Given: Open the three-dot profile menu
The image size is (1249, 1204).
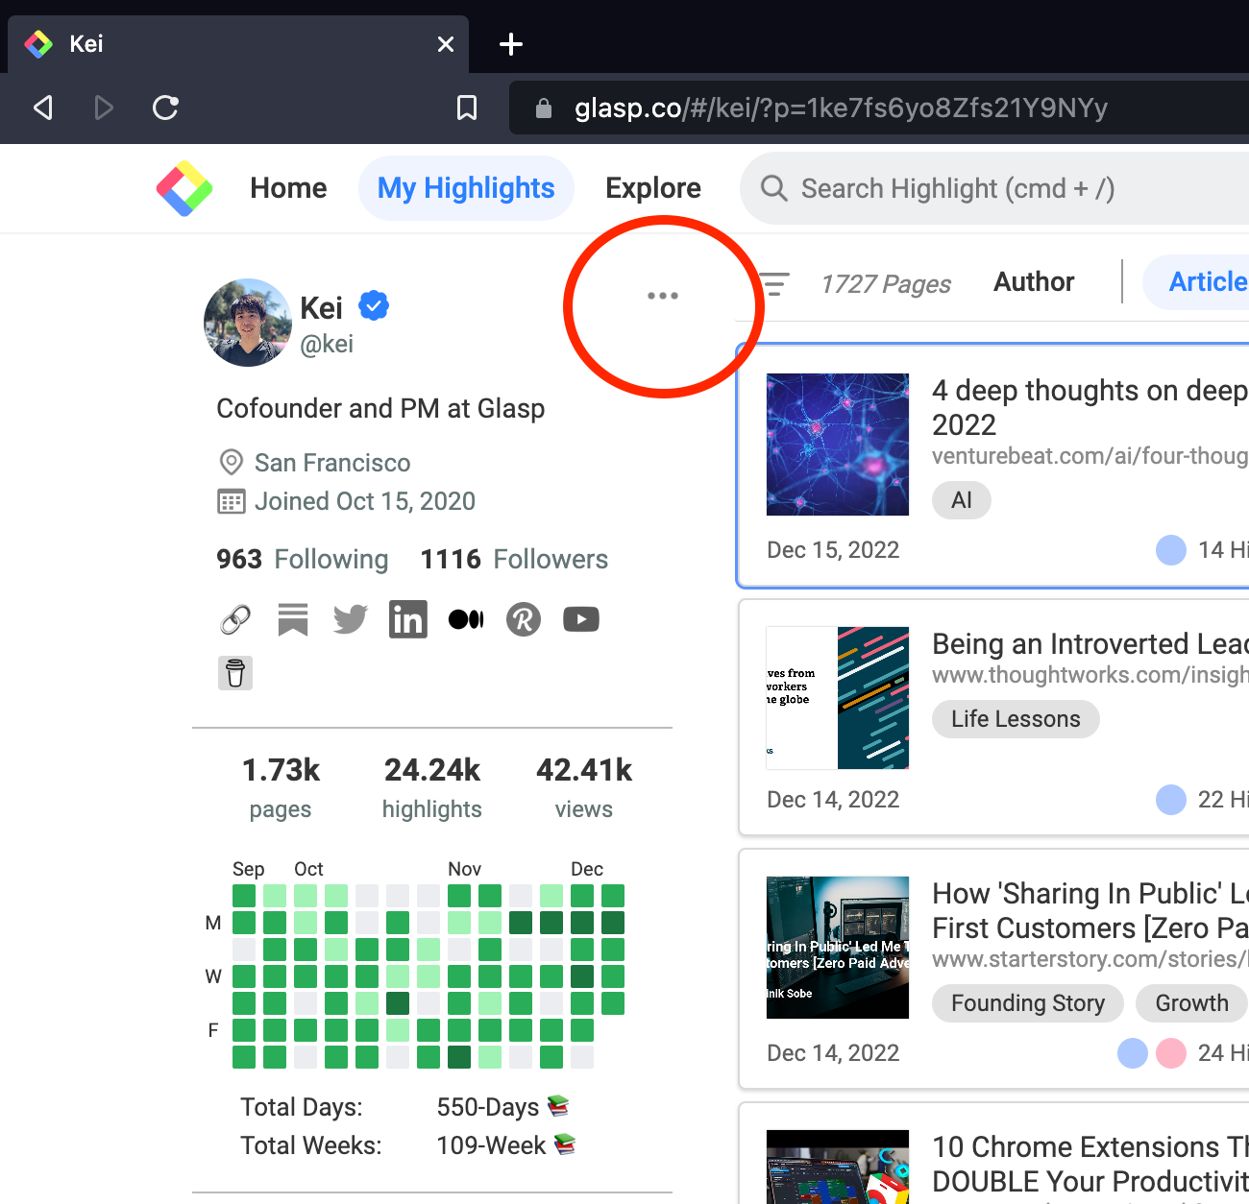Looking at the screenshot, I should pos(663,296).
